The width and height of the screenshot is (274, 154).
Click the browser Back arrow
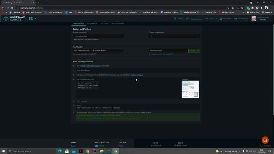click(x=3, y=8)
